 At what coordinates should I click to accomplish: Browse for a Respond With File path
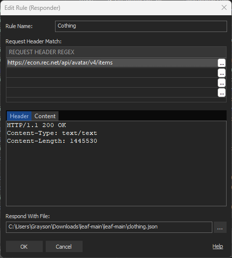point(220,227)
